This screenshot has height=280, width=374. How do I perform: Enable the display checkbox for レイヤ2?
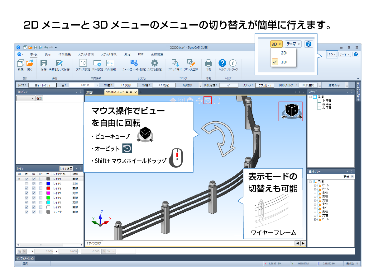click(x=27, y=184)
